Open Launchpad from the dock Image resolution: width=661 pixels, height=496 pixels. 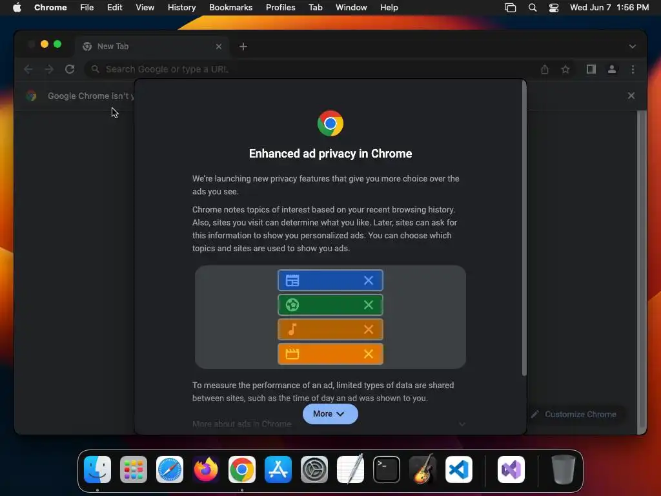134,470
